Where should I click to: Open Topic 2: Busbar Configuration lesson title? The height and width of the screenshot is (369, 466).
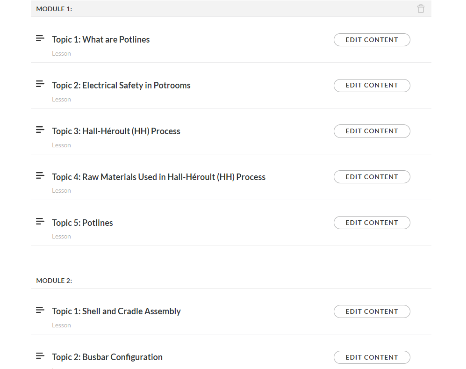[x=107, y=357]
